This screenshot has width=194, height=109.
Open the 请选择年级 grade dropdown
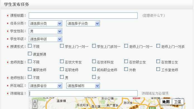point(45,39)
